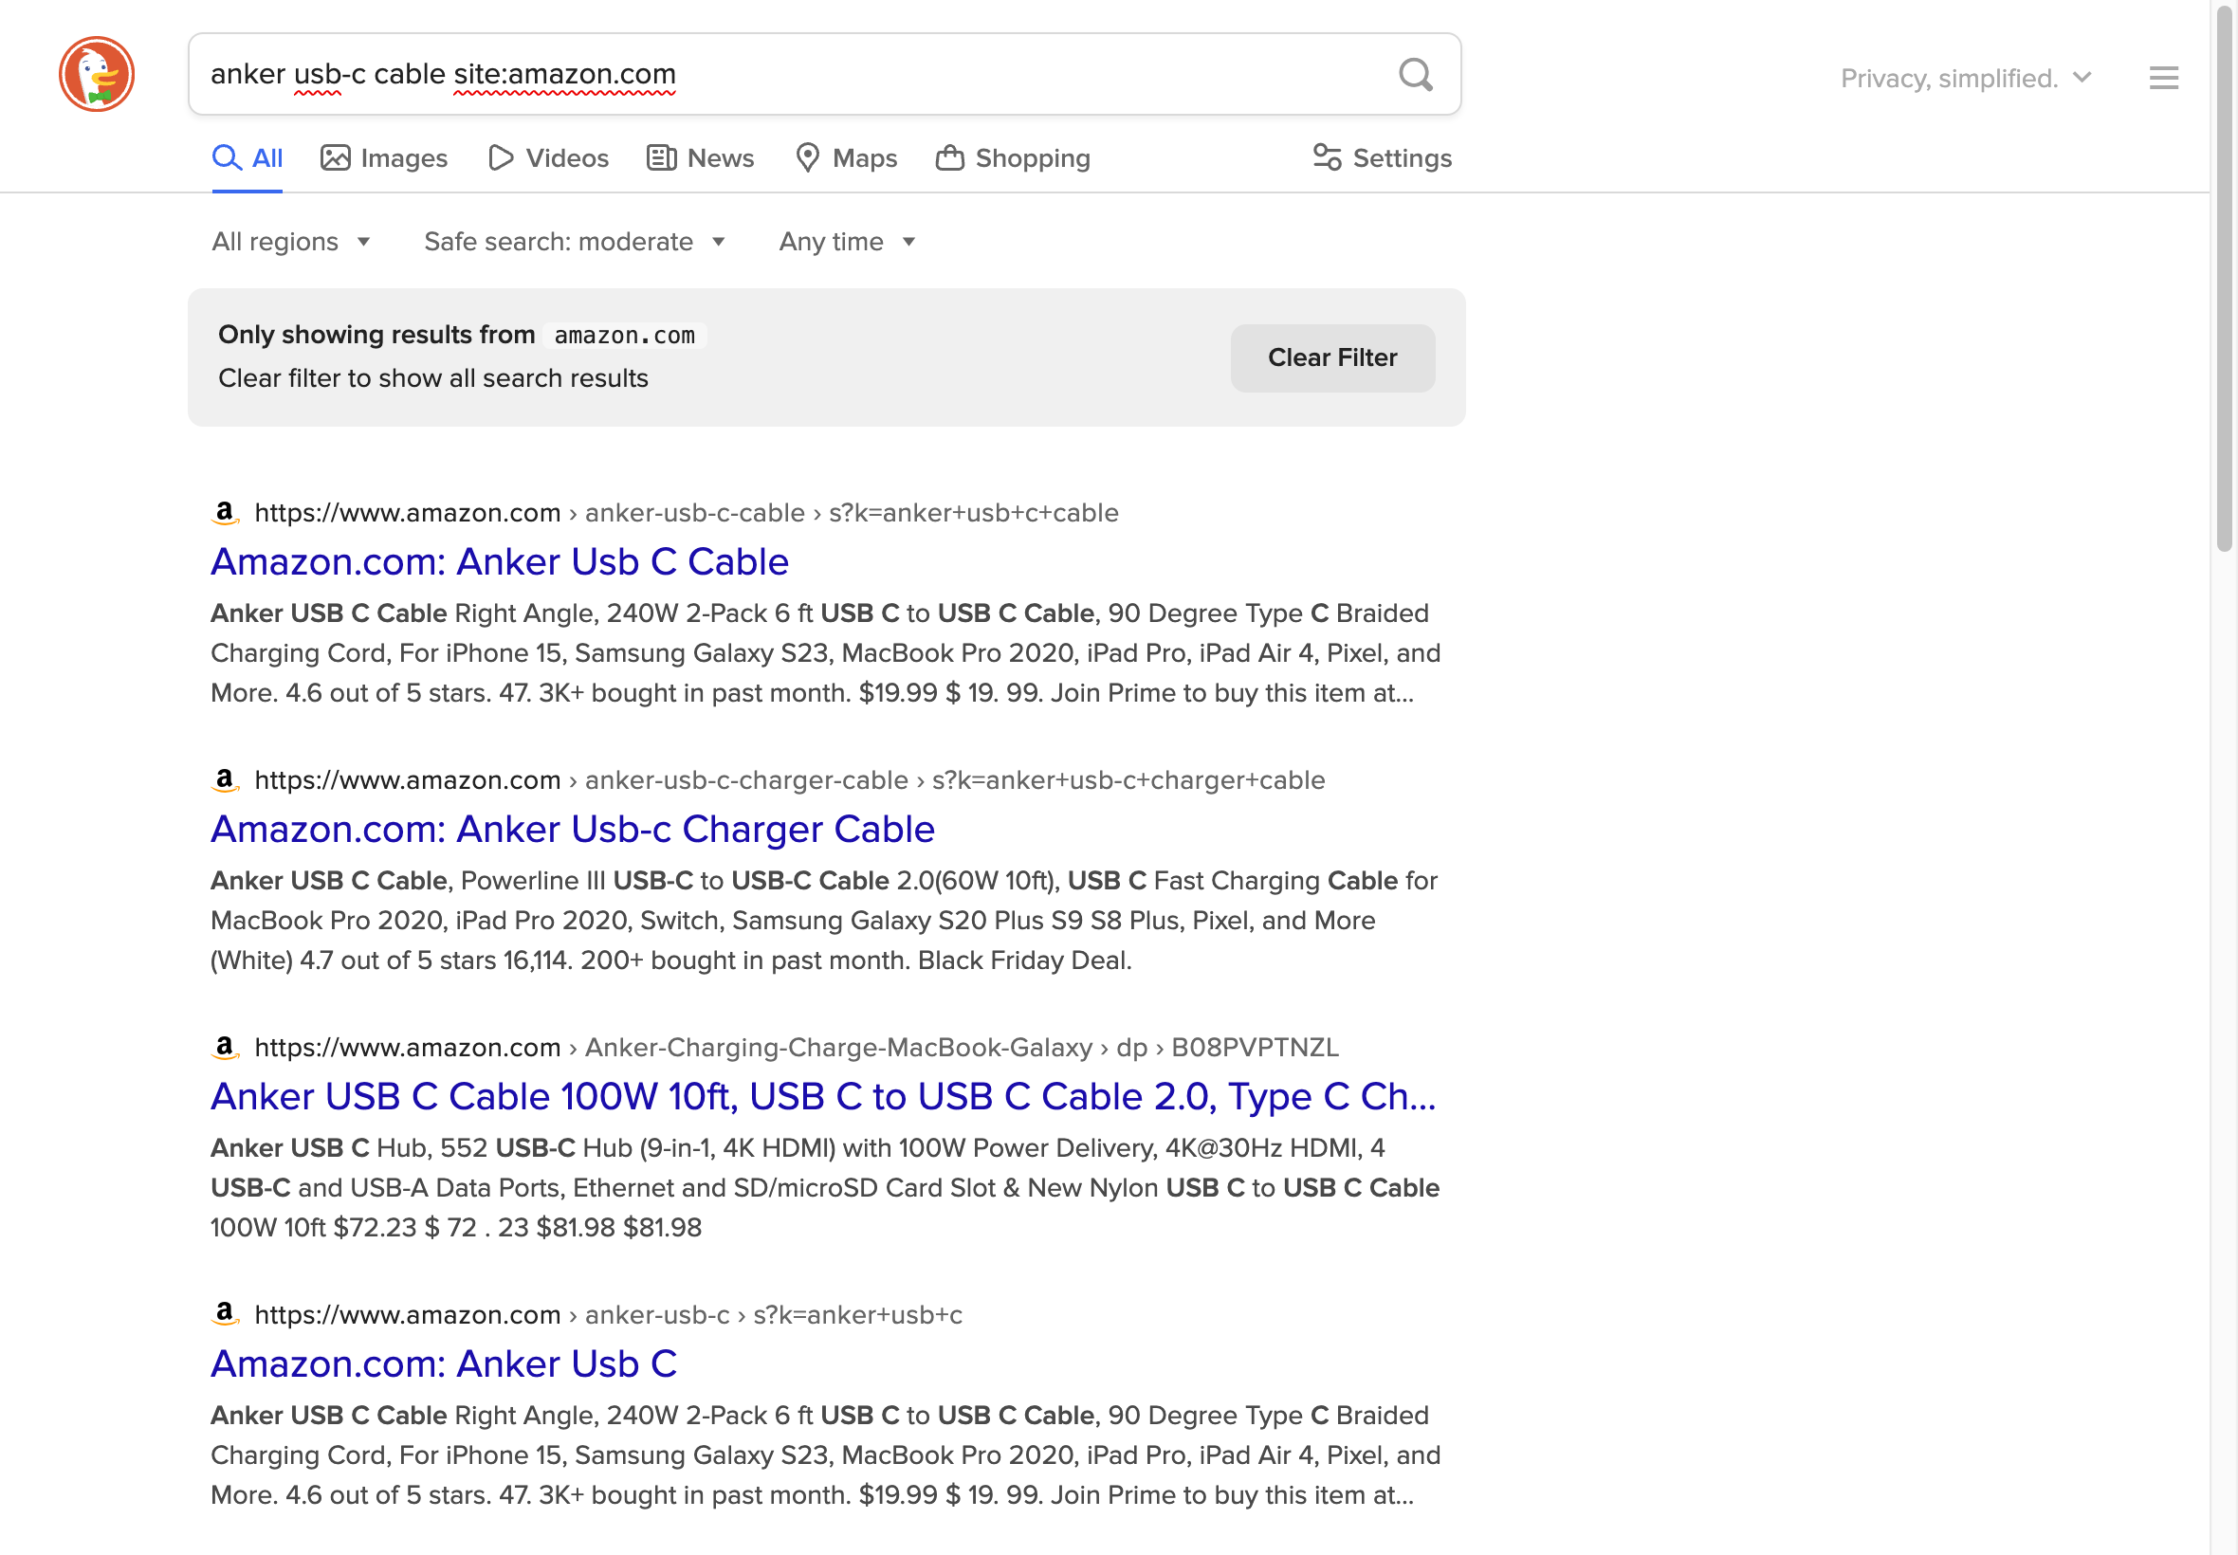
Task: Click into the search query field
Action: (x=794, y=74)
